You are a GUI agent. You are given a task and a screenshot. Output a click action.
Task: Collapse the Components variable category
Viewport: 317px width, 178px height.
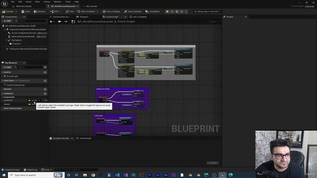tap(2, 97)
